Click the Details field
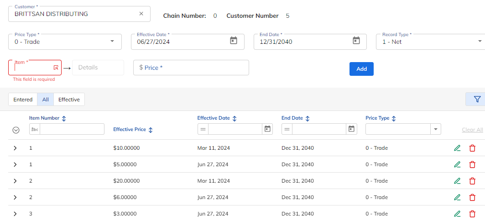The image size is (485, 221). pyautogui.click(x=98, y=68)
